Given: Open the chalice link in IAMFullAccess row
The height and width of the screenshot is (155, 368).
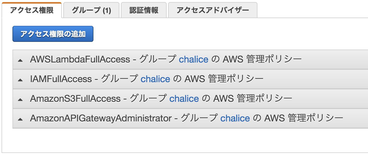Looking at the screenshot, I should (156, 79).
